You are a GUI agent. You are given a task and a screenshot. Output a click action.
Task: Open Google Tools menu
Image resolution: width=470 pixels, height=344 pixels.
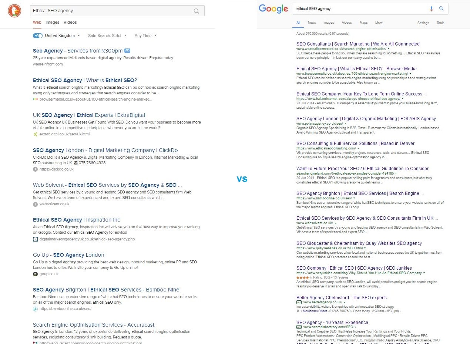[440, 23]
